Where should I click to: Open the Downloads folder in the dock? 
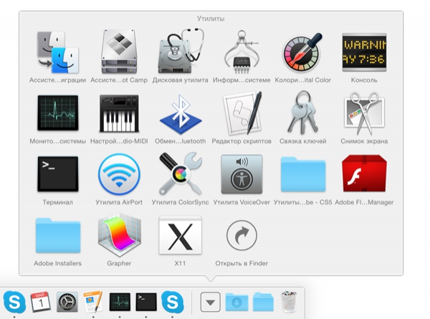tap(236, 302)
